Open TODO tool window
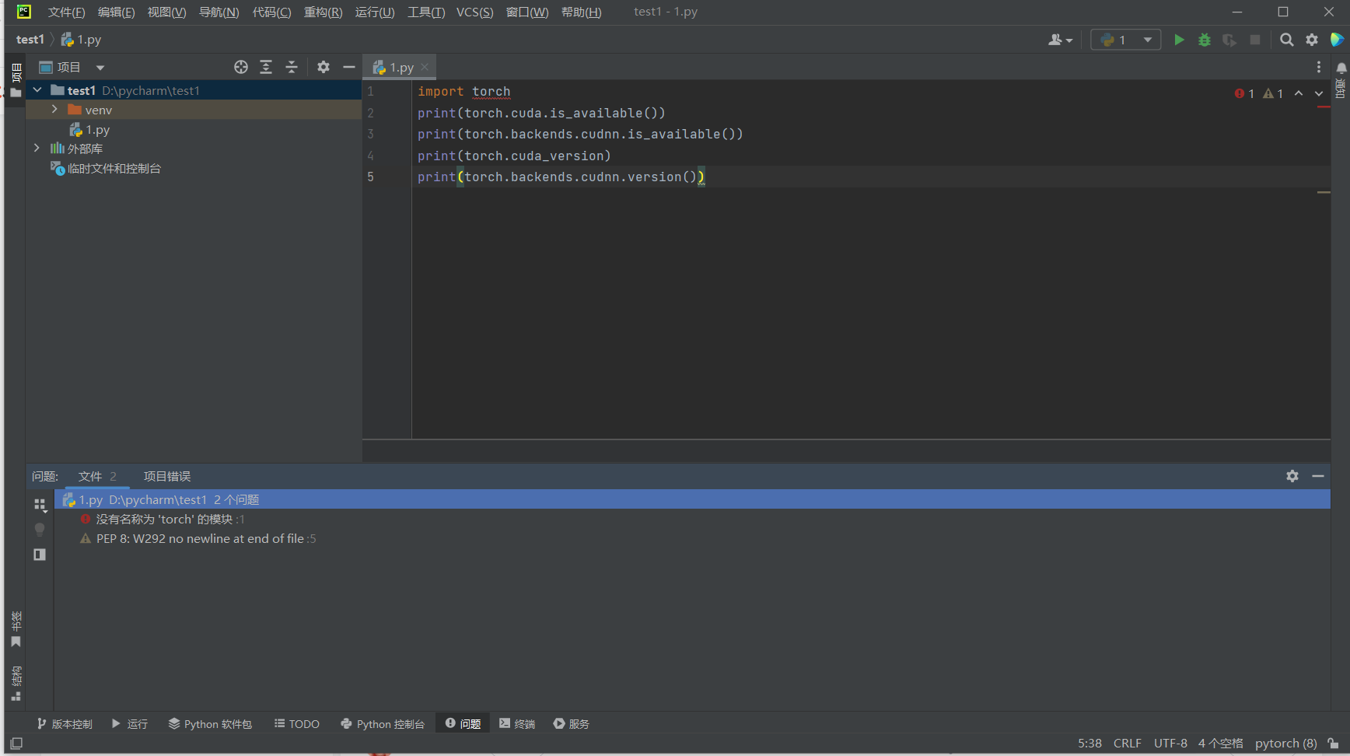 [x=297, y=723]
